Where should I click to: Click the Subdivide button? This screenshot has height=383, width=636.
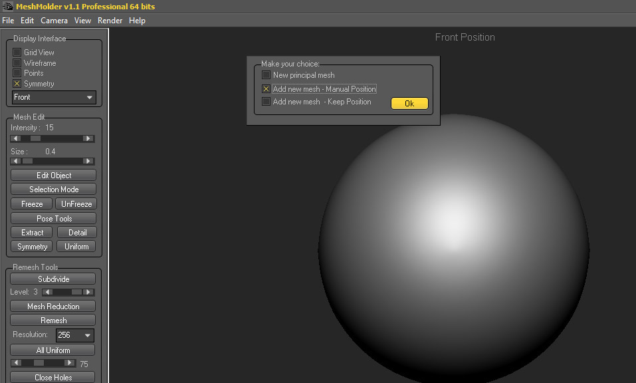point(53,279)
